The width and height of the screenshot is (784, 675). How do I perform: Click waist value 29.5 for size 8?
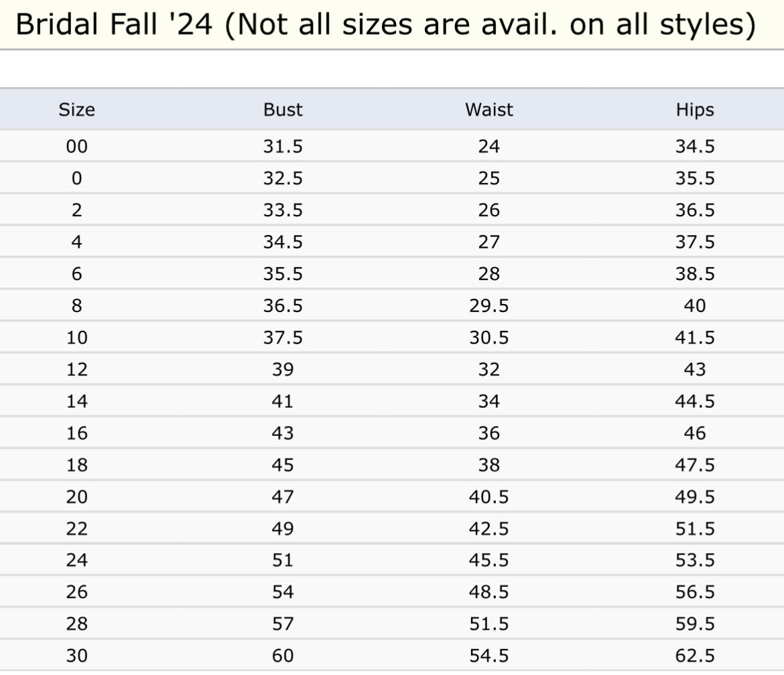(489, 306)
